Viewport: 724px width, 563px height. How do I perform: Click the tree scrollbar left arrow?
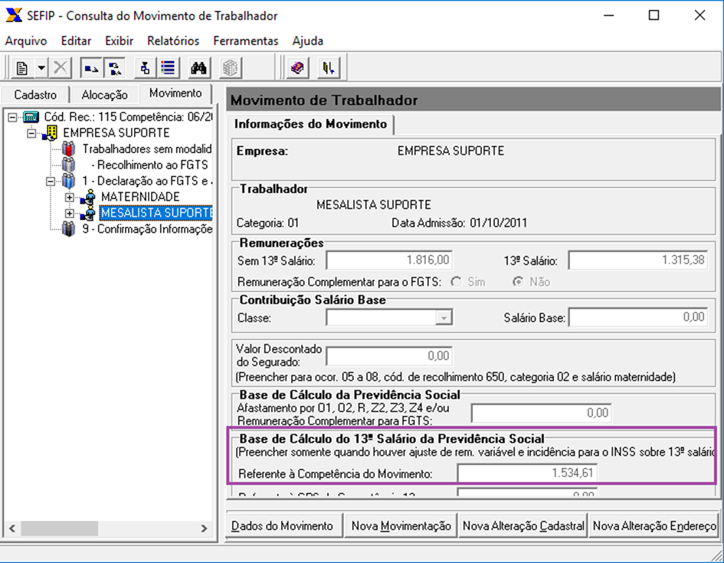tap(12, 529)
